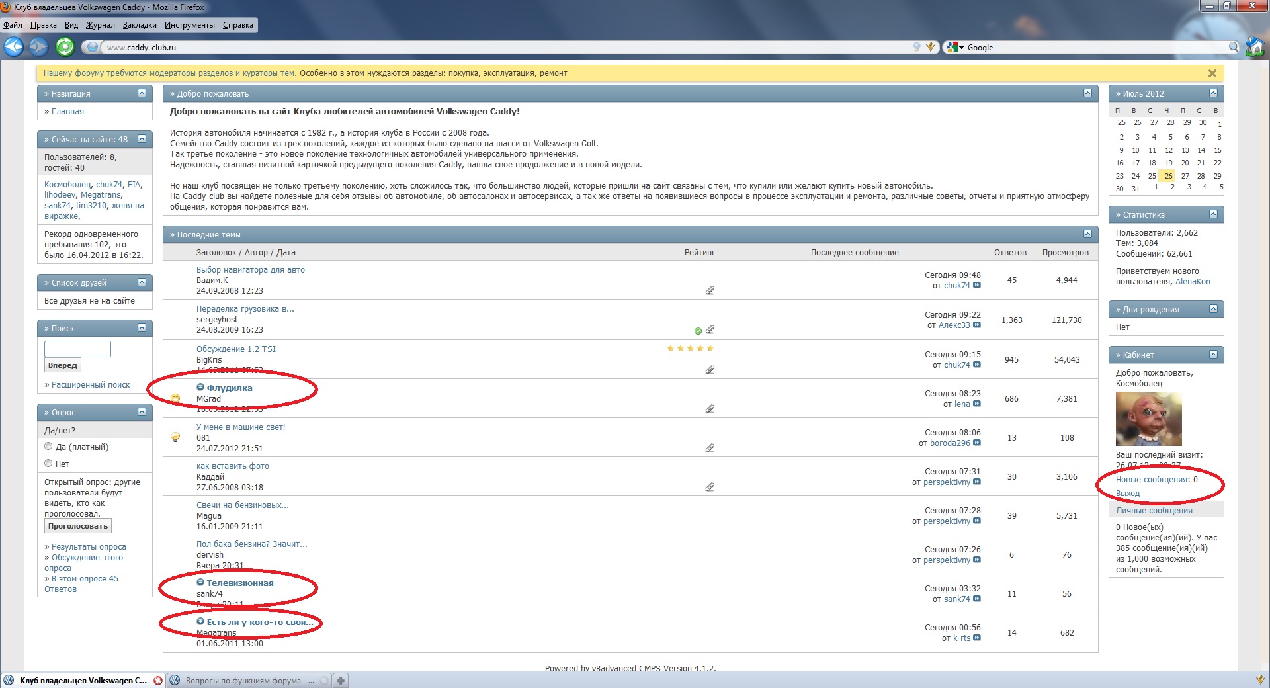This screenshot has height=688, width=1270.
Task: Open the 'Личные сообщения' link
Action: tap(1154, 511)
